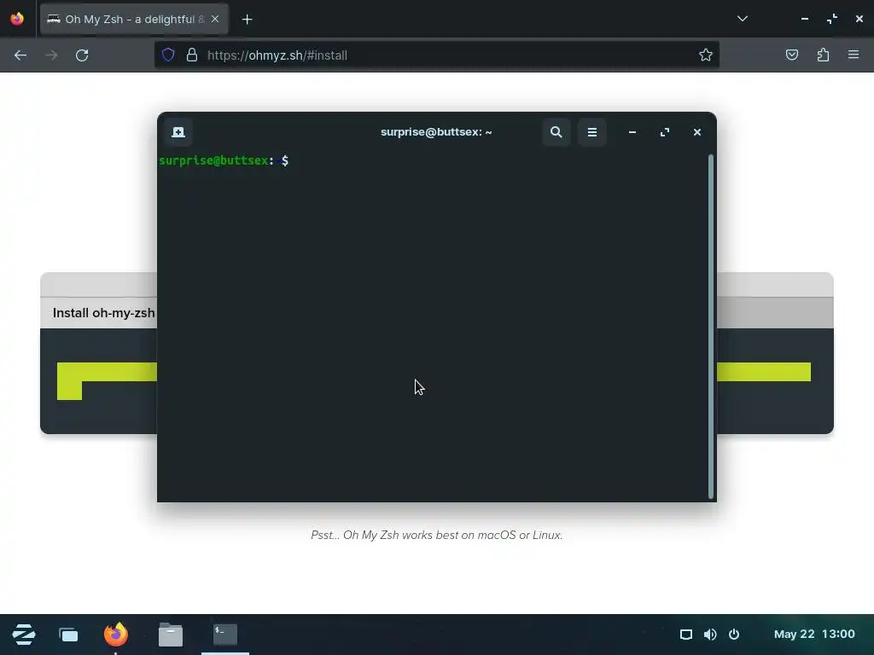Select the Oh My Zsh tab
This screenshot has height=655, width=874.
point(134,19)
